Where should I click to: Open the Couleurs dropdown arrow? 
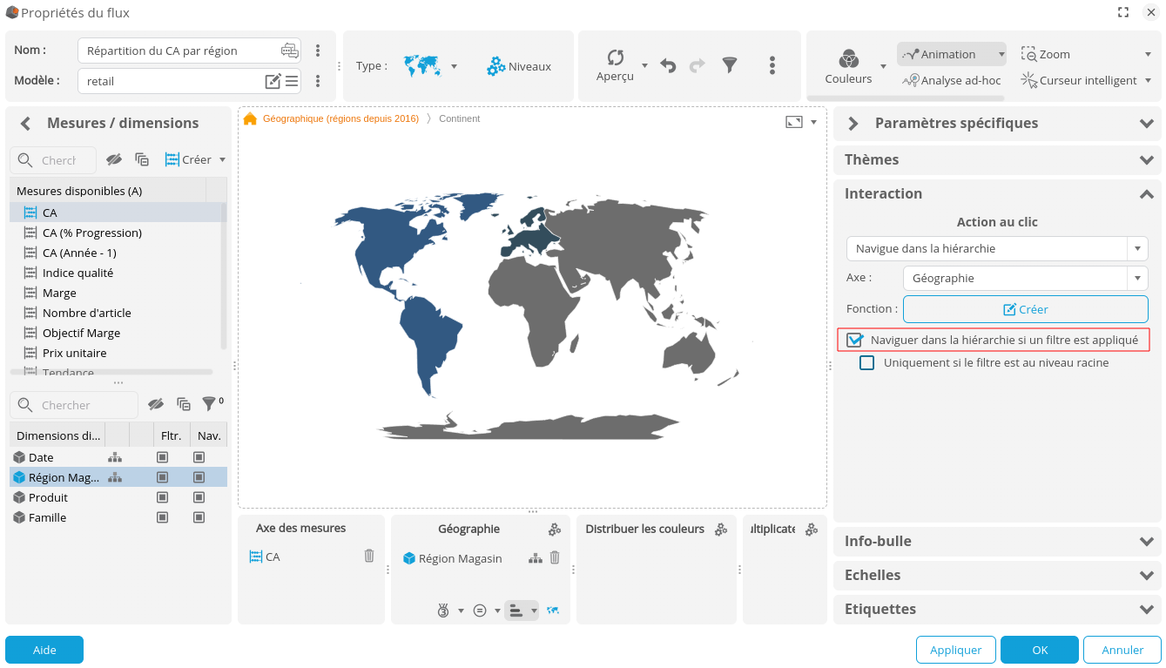pos(883,66)
